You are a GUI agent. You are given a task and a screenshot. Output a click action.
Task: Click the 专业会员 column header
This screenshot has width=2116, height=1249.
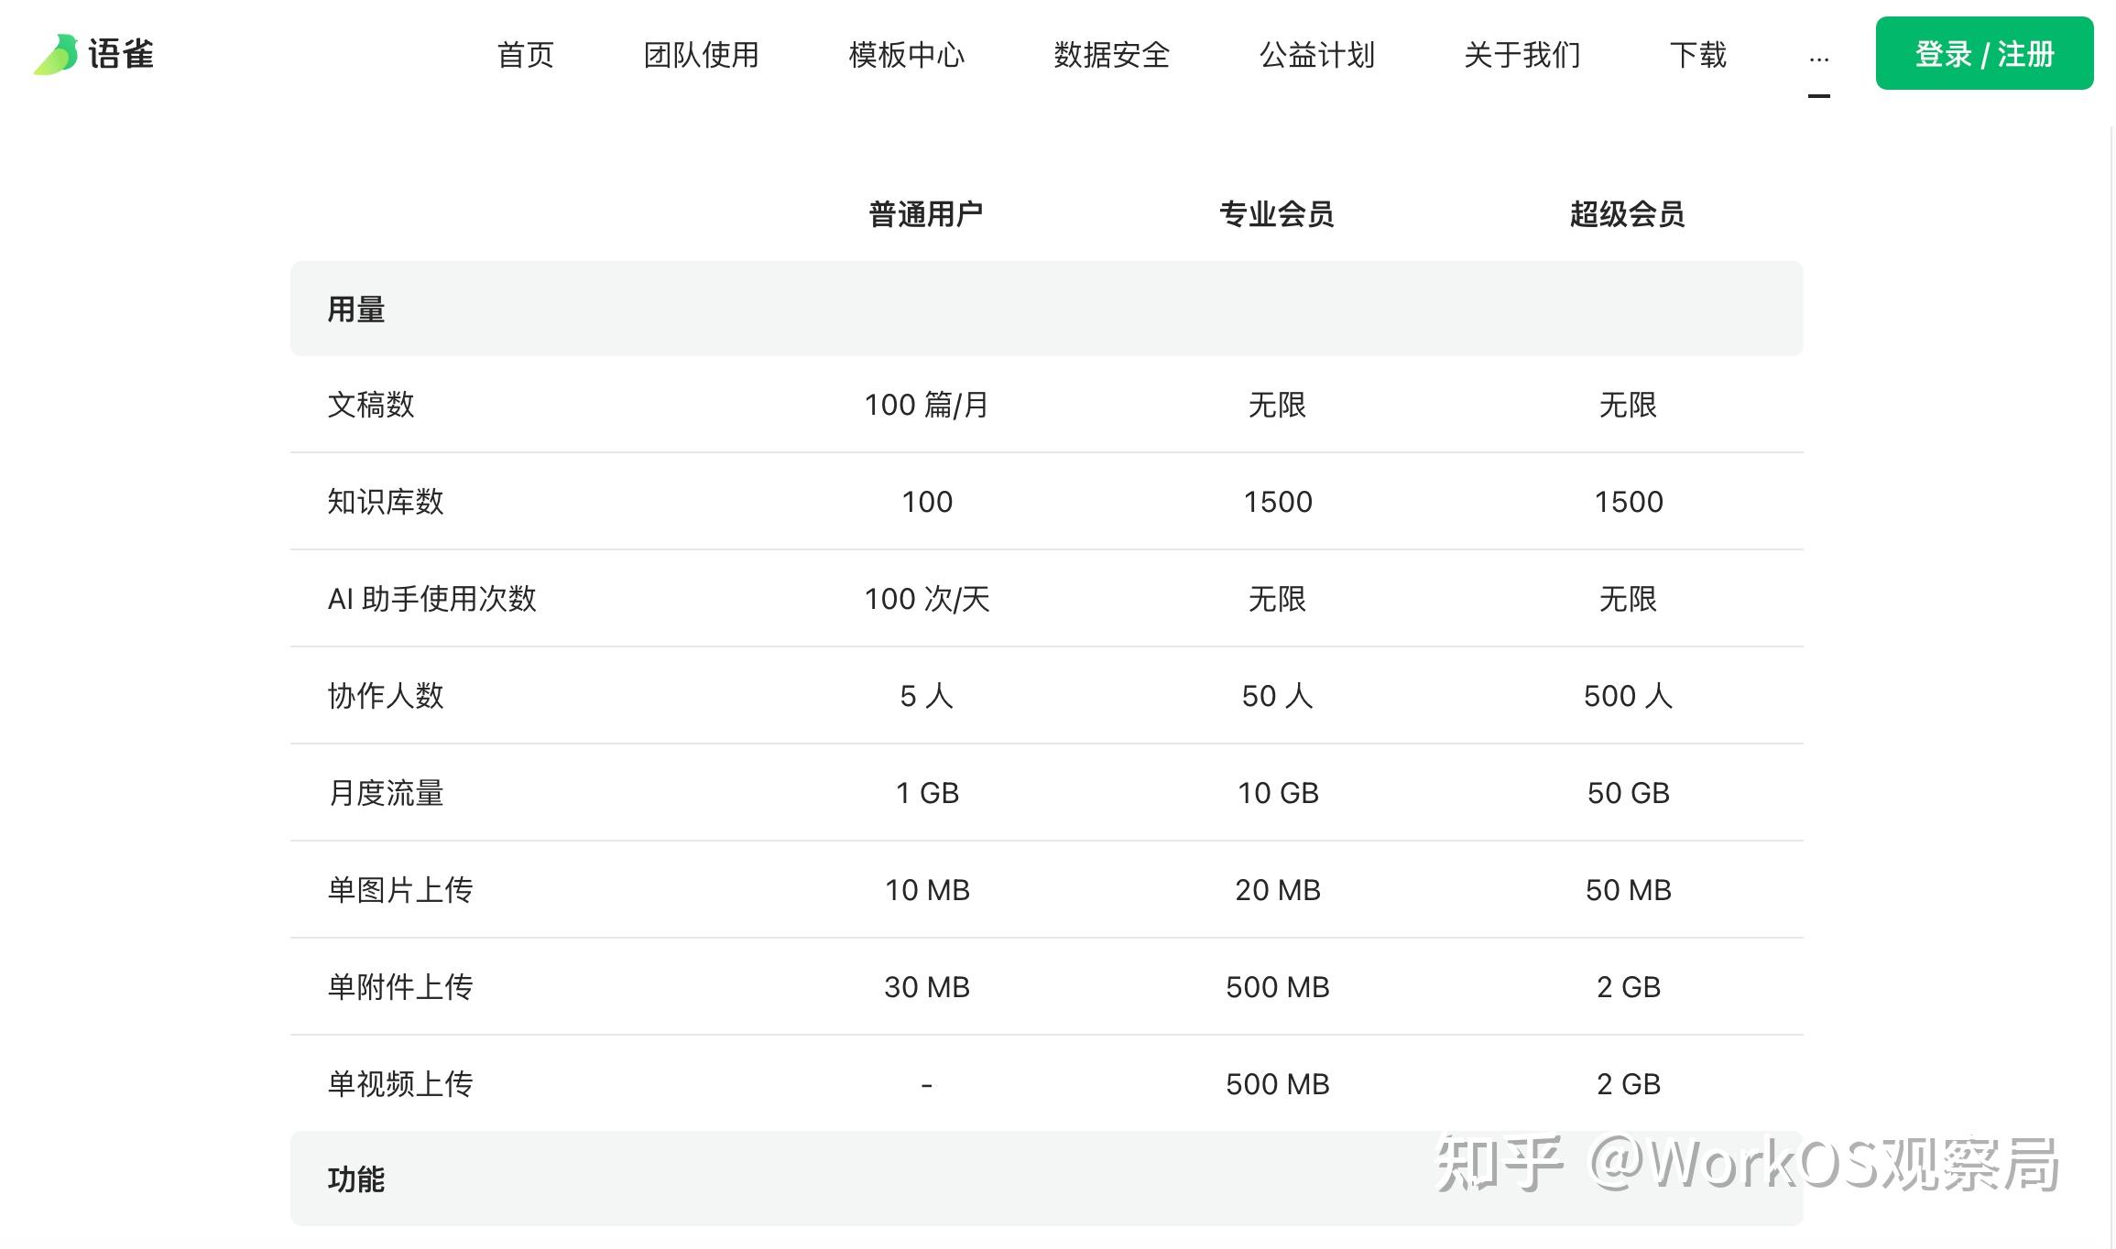click(1277, 214)
